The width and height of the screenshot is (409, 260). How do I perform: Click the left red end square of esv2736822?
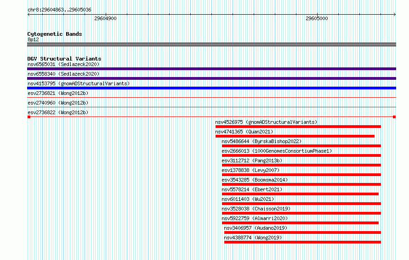click(29, 117)
